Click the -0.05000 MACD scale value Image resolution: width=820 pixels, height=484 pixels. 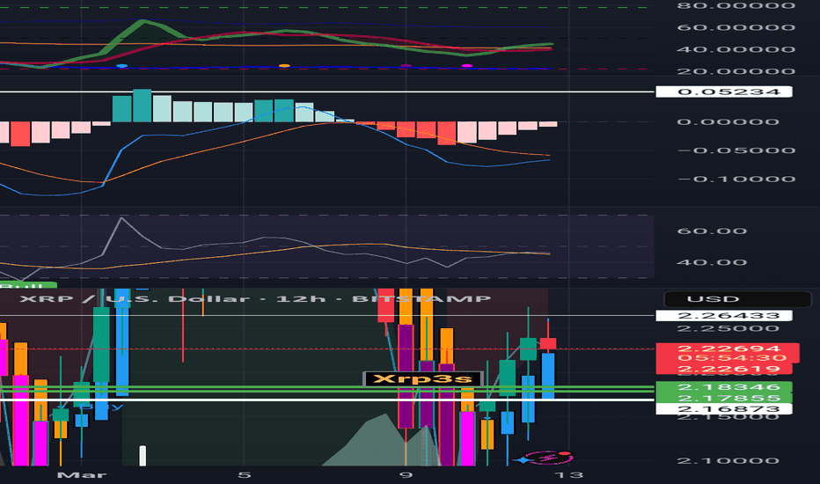coord(736,150)
